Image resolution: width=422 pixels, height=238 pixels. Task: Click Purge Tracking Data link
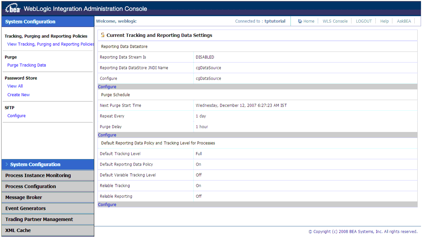(27, 65)
